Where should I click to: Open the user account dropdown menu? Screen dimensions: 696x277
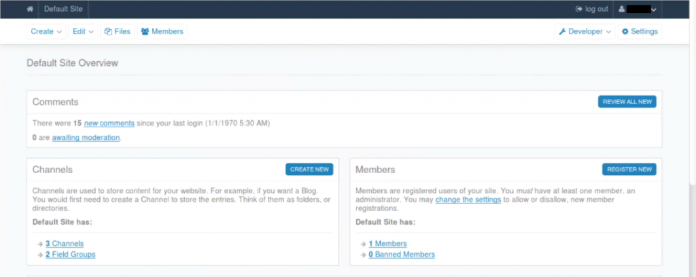pyautogui.click(x=638, y=9)
